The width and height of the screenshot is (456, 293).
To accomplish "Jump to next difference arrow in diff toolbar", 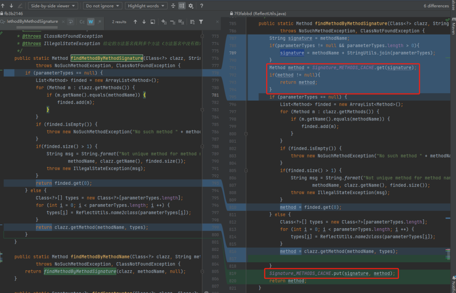I will [11, 5].
